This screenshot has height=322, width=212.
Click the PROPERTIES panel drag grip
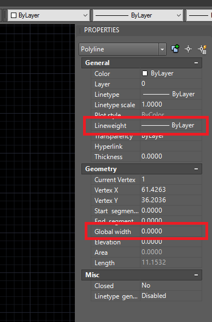(80, 31)
